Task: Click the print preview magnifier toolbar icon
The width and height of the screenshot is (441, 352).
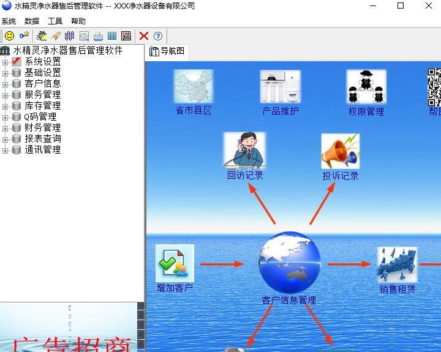Action: 84,36
